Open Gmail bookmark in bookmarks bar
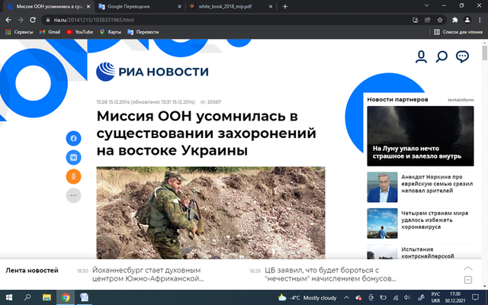Viewport: 488px width, 305px height. pyautogui.click(x=49, y=32)
